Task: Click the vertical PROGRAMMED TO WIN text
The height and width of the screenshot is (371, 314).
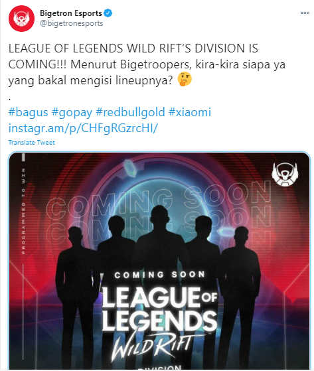Action: tap(23, 211)
